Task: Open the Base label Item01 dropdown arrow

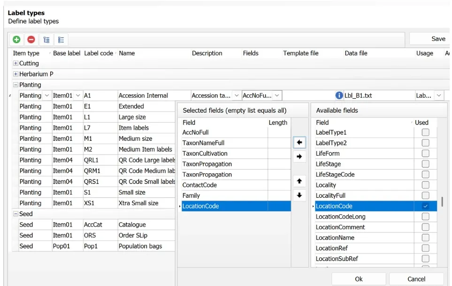Action: (x=78, y=95)
